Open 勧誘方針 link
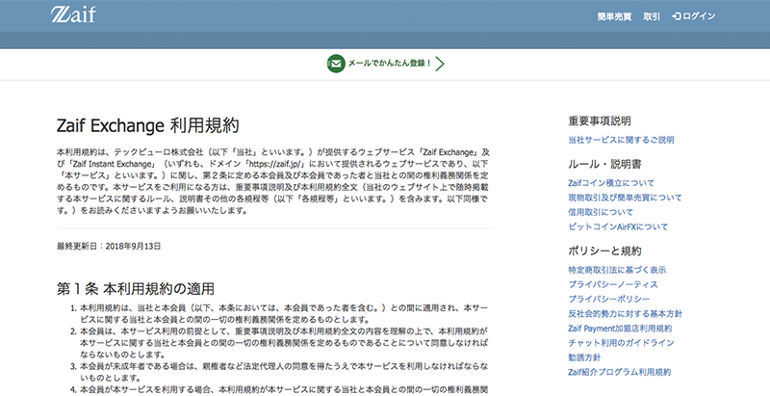 click(x=584, y=357)
